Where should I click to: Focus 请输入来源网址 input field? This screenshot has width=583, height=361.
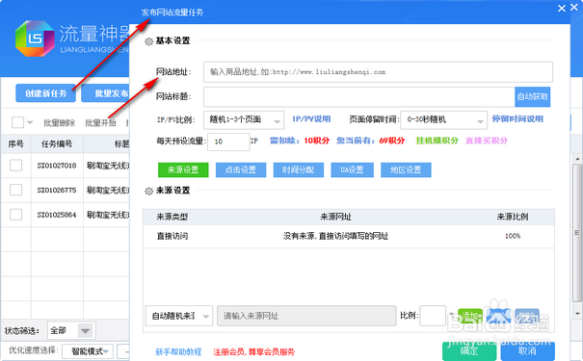pyautogui.click(x=306, y=316)
